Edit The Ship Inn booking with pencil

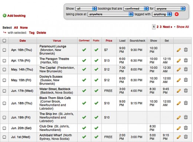point(179,117)
